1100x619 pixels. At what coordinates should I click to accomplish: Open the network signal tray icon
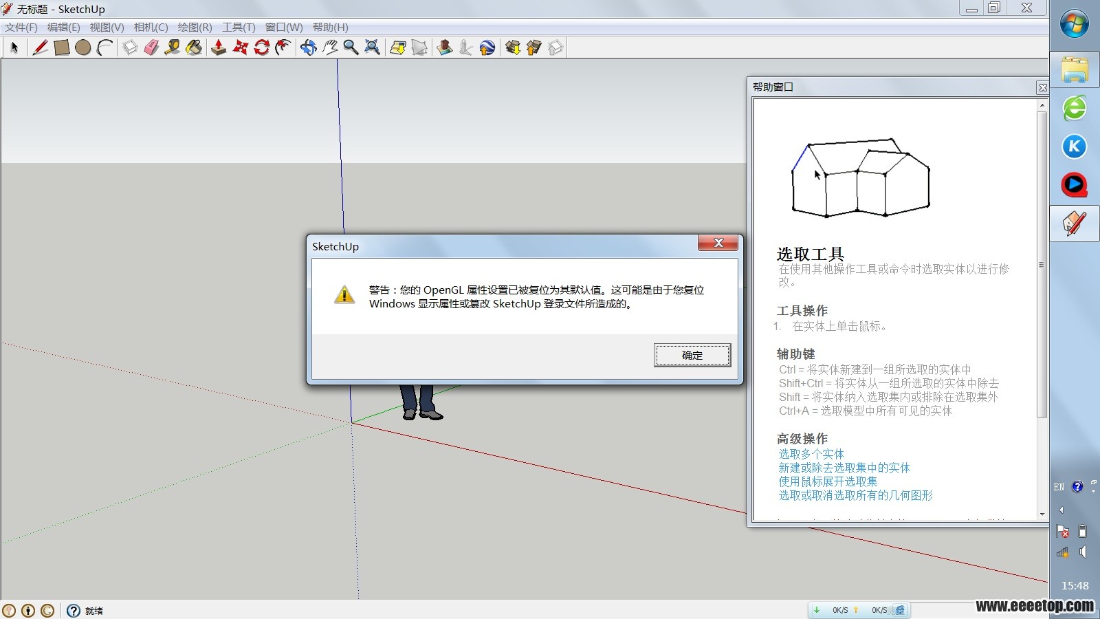[x=1063, y=552]
